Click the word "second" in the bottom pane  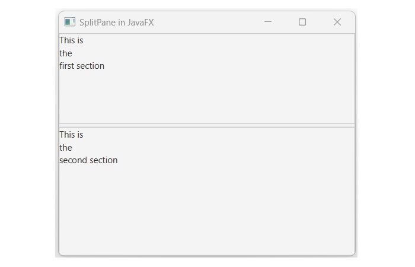[73, 160]
